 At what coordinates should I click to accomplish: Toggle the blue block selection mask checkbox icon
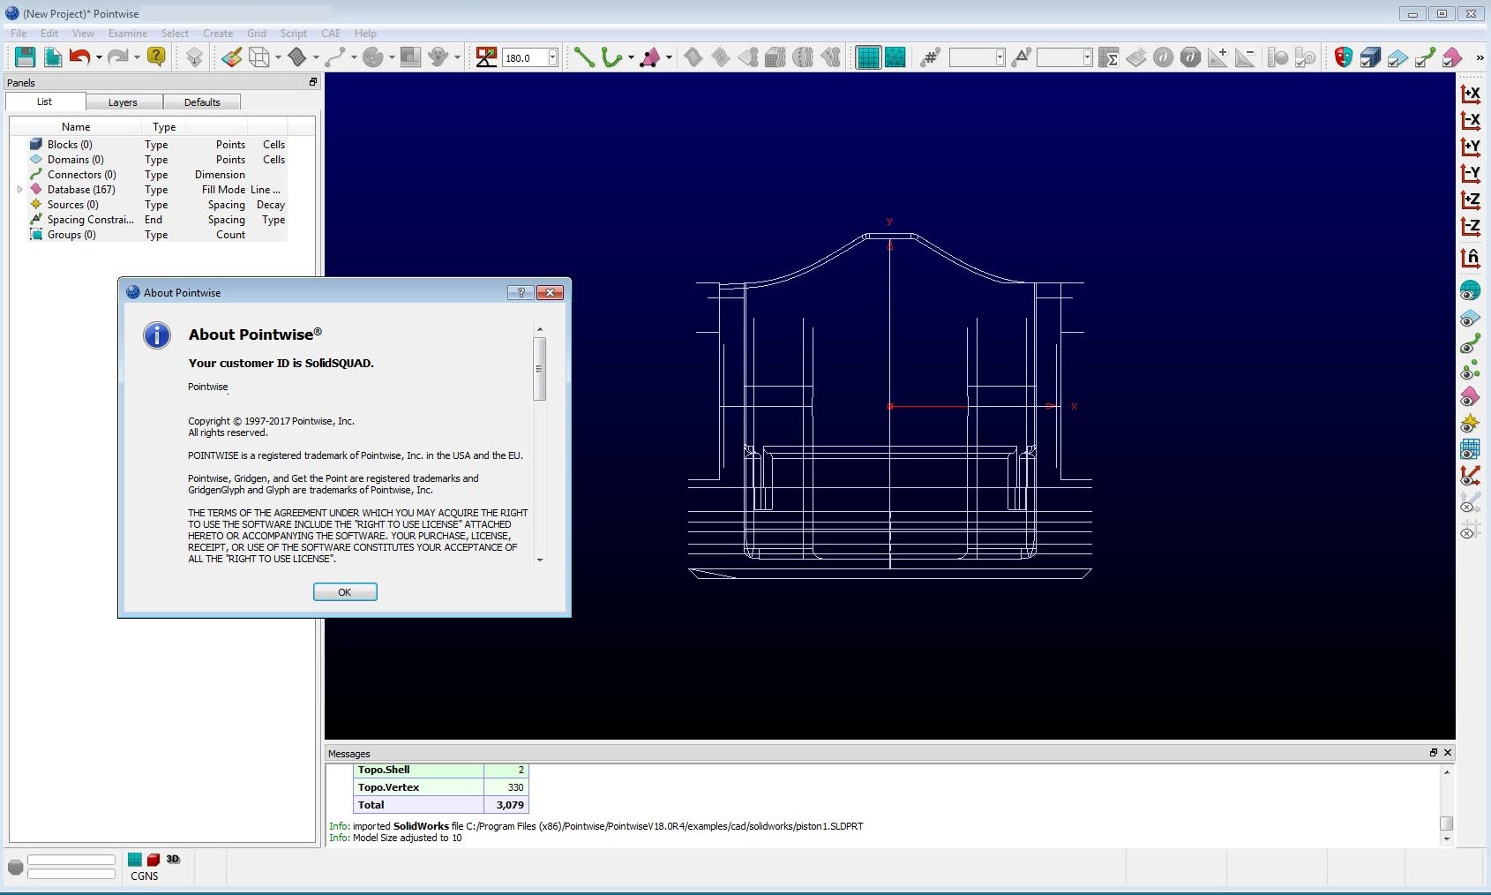point(1371,57)
